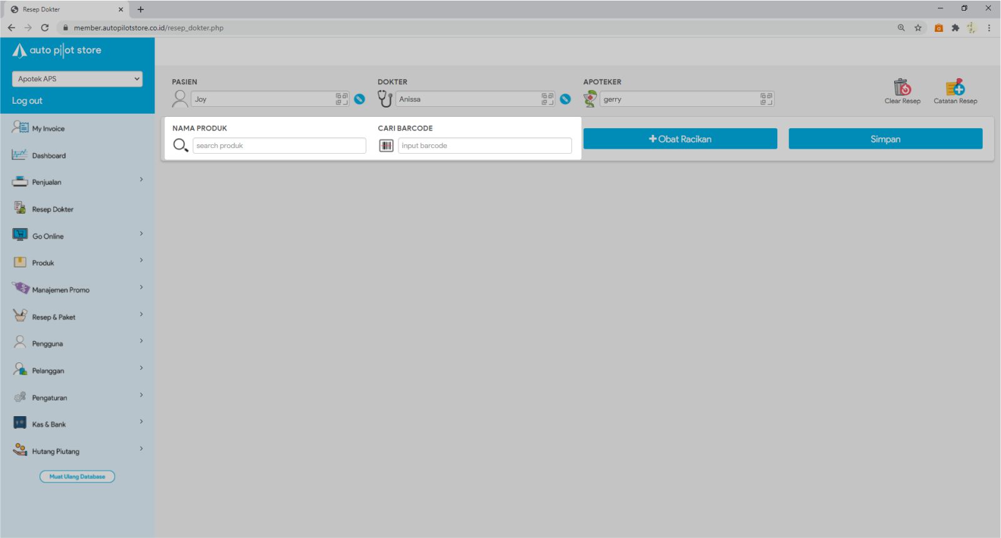
Task: Click the QR scan icon in Apoteker field
Action: pyautogui.click(x=766, y=99)
